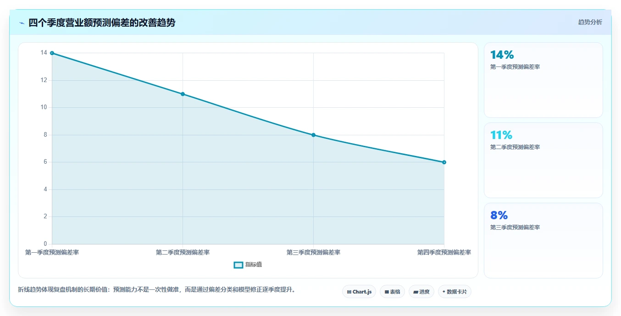Open the 14% 第一季度预测偏差率 card
Image resolution: width=621 pixels, height=316 pixels.
pos(543,80)
